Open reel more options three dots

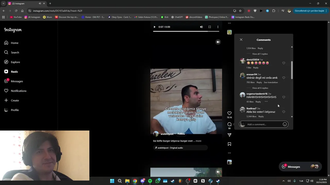point(229,153)
